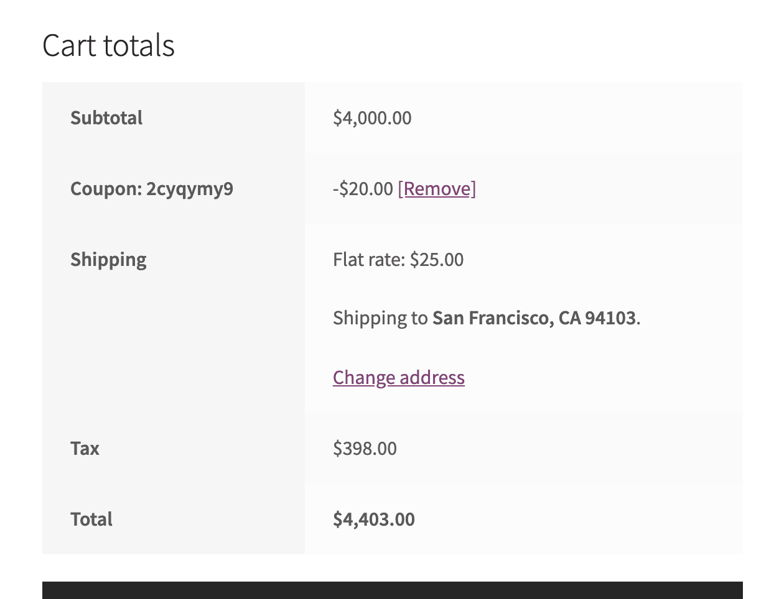This screenshot has height=599, width=779.
Task: Click the -$20.00 discount amount
Action: [x=363, y=189]
